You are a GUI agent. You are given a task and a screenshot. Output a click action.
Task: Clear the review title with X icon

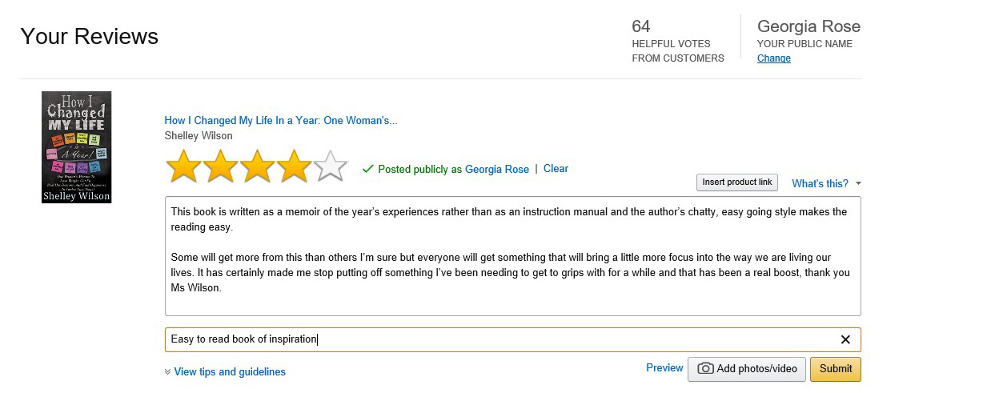click(x=845, y=339)
